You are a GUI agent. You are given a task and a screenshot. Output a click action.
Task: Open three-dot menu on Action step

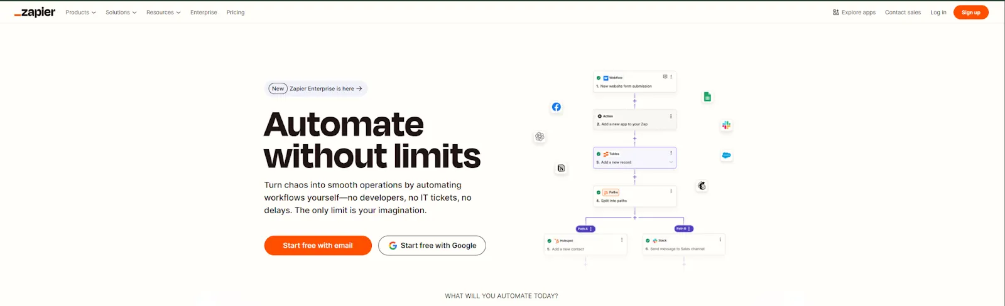[671, 116]
